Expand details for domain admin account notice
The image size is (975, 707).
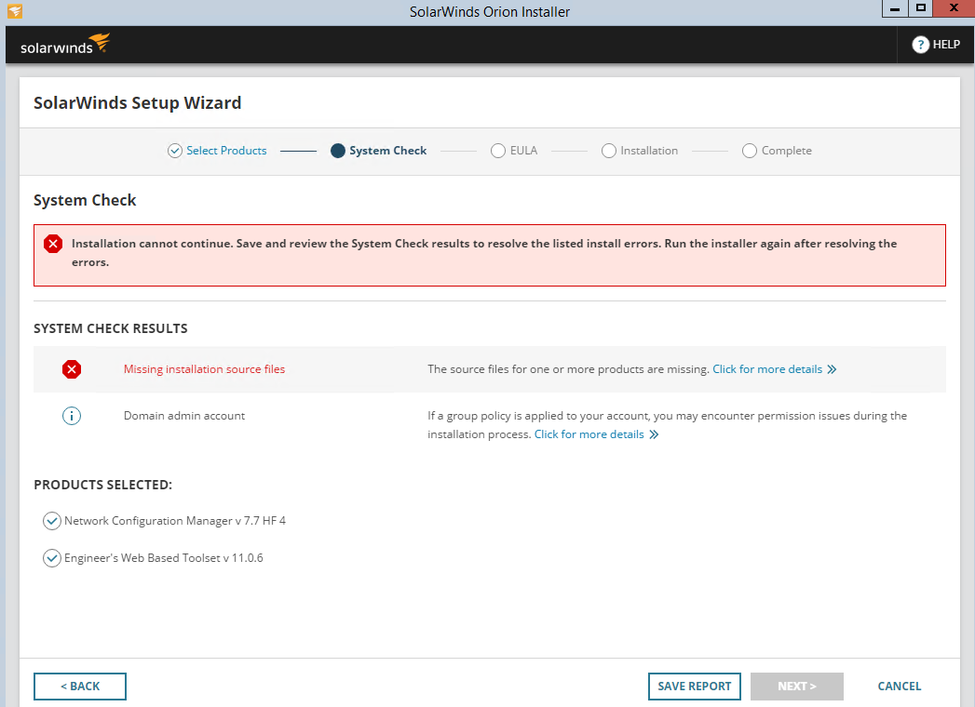pos(596,434)
